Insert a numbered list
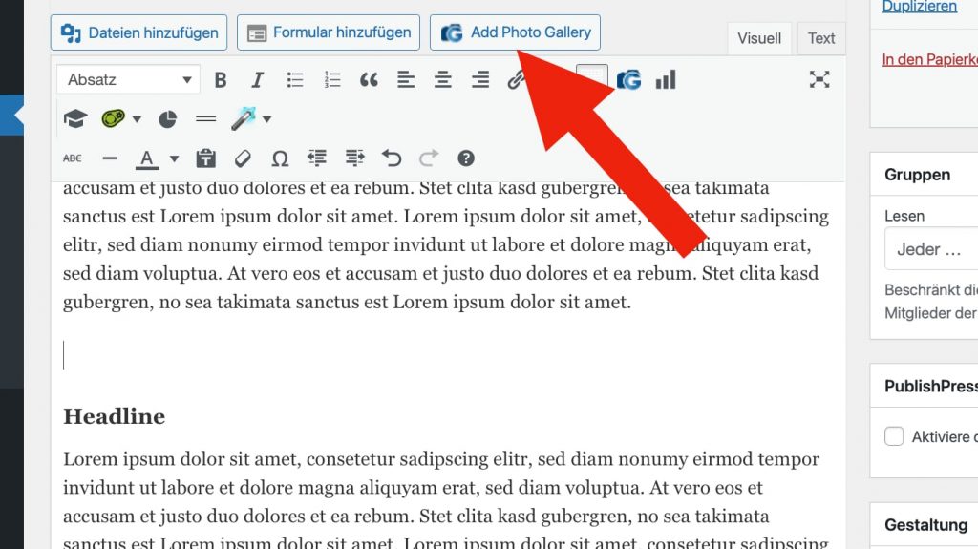Screen dimensions: 978x549 [x=332, y=80]
